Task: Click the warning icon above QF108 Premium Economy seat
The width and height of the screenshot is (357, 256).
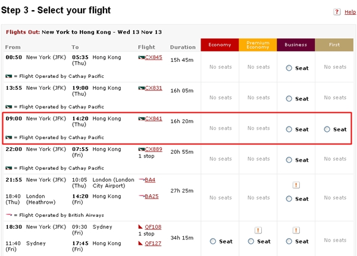Action: (x=258, y=230)
